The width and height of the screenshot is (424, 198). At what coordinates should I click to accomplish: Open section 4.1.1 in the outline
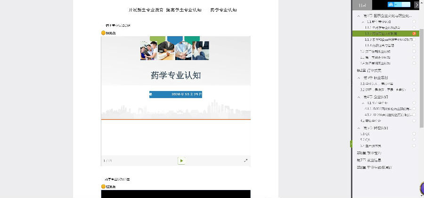[x=388, y=109]
